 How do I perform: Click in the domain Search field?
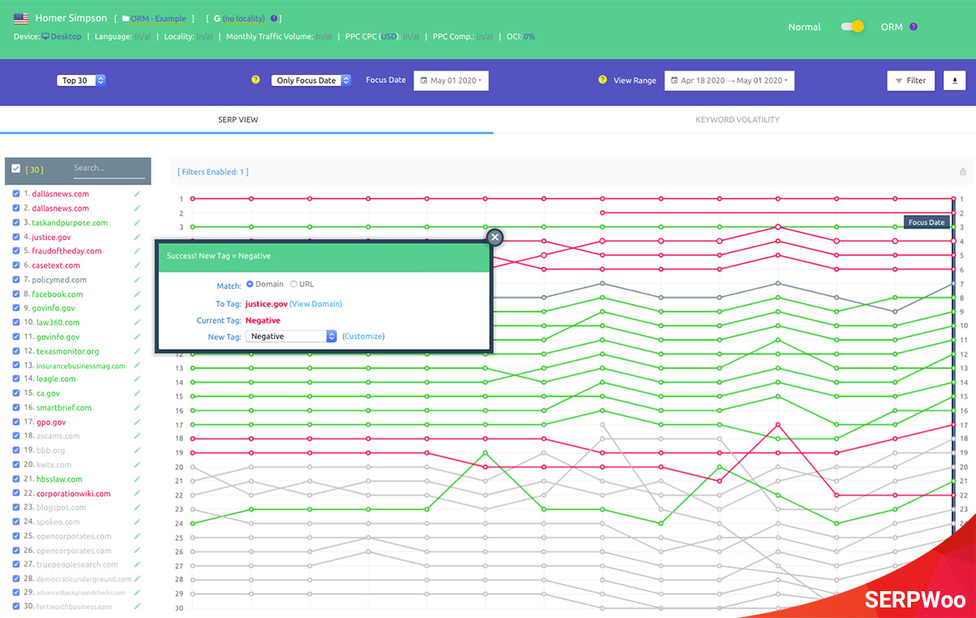pos(108,168)
